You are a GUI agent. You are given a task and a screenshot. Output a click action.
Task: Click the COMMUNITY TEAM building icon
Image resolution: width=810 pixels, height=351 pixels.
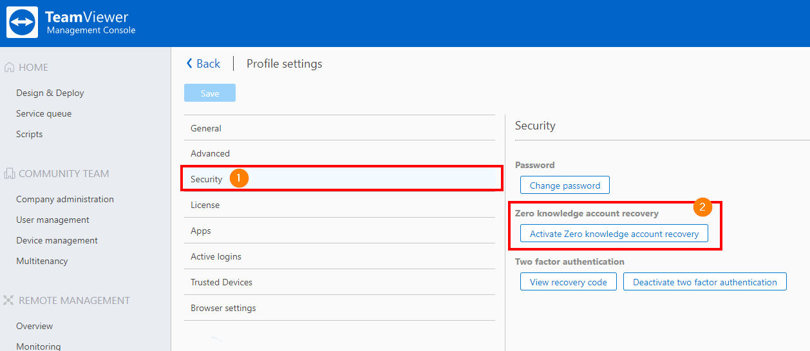[10, 173]
